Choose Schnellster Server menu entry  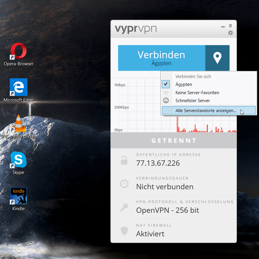coord(209,101)
